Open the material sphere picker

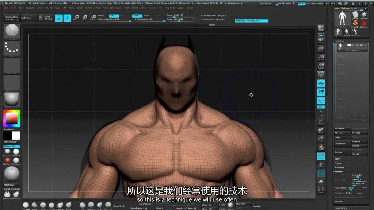tap(12, 100)
